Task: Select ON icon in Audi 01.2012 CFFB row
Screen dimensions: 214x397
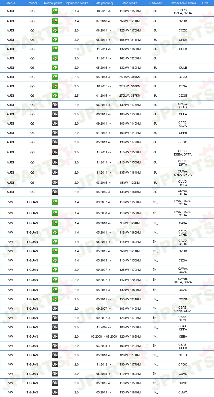Action: point(55,133)
